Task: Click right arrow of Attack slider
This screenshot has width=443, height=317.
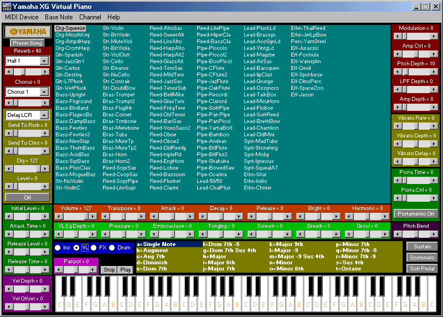Action: coord(190,216)
